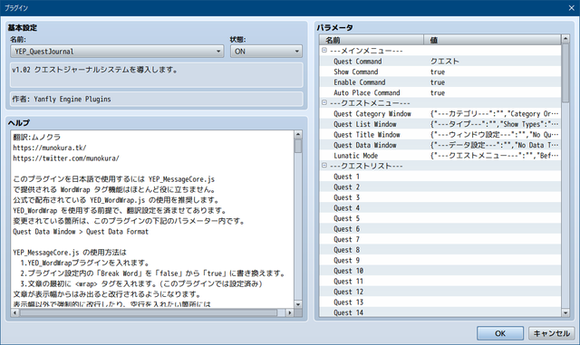Click the help horizontal scroll right arrow
Image resolution: width=580 pixels, height=345 pixels.
coord(290,312)
